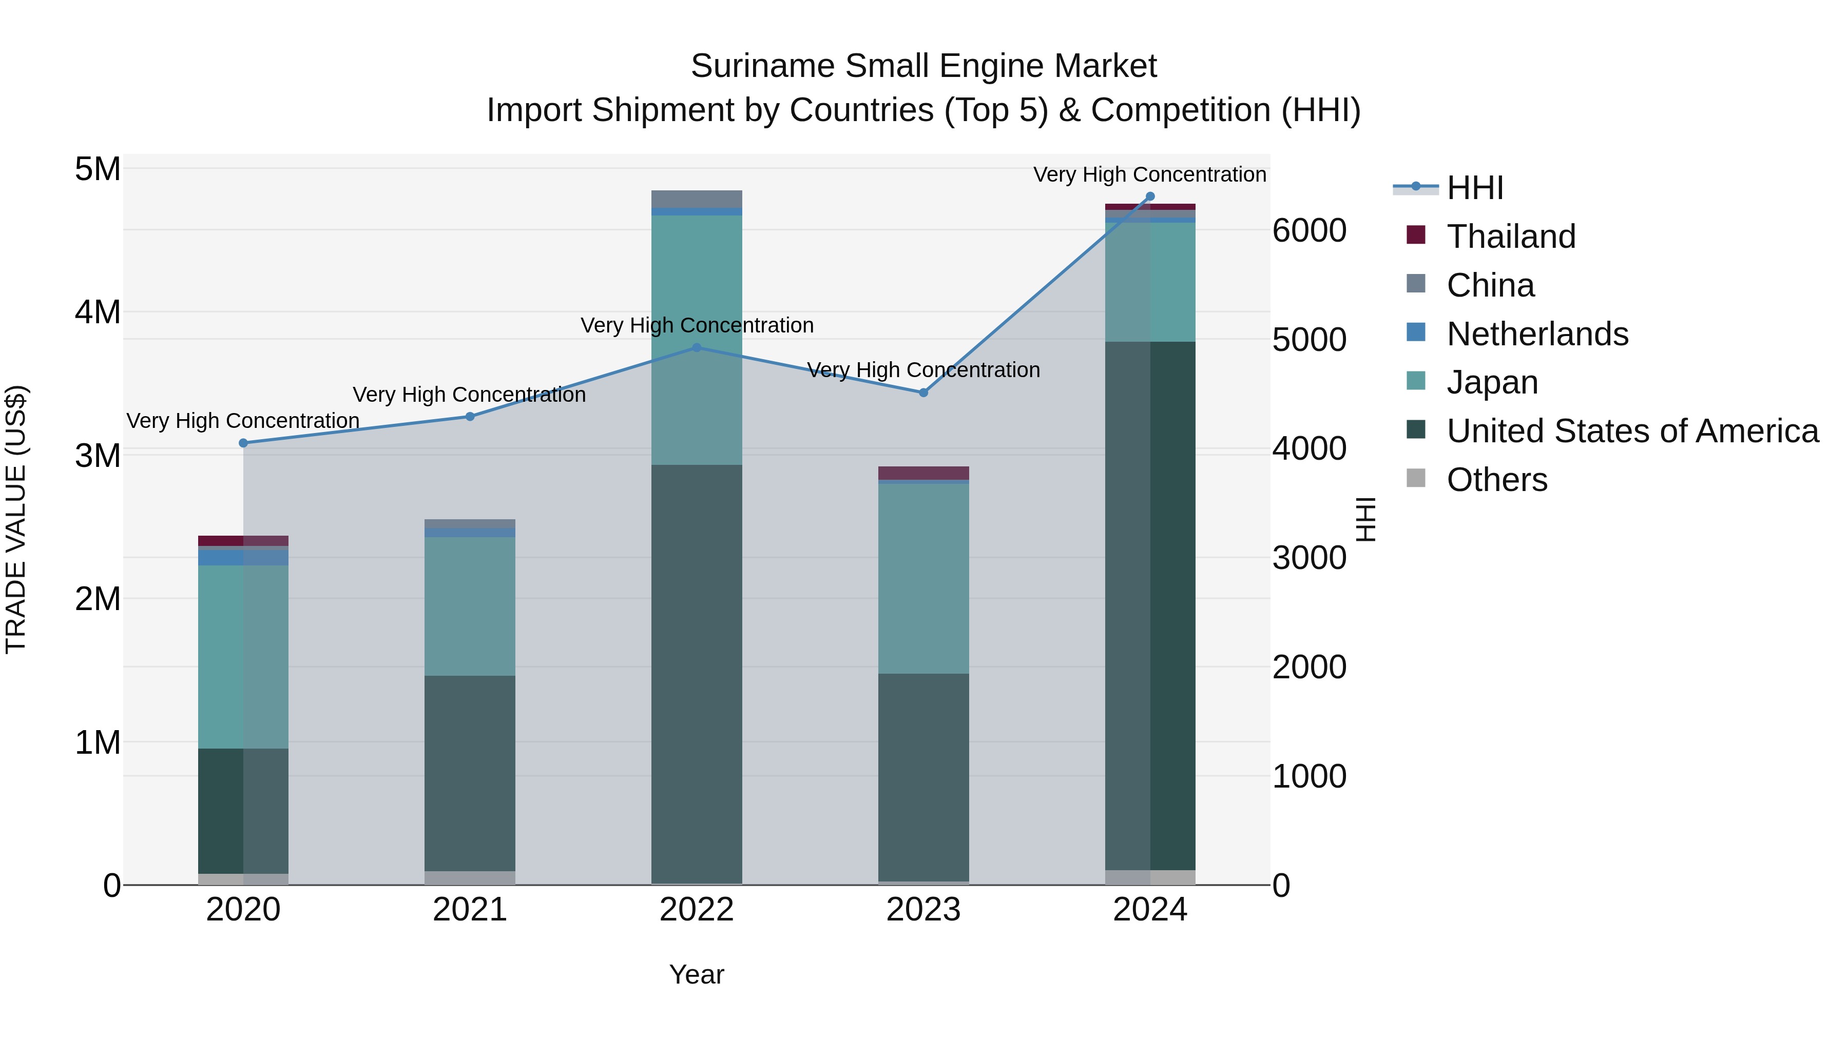
Task: Click the Others gray legend swatch
Action: [x=1416, y=478]
